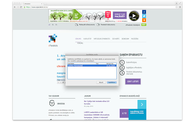Image resolution: width=195 pixels, height=122 pixels.
Task: Bookmark the page with the star icon
Action: coord(176,7)
